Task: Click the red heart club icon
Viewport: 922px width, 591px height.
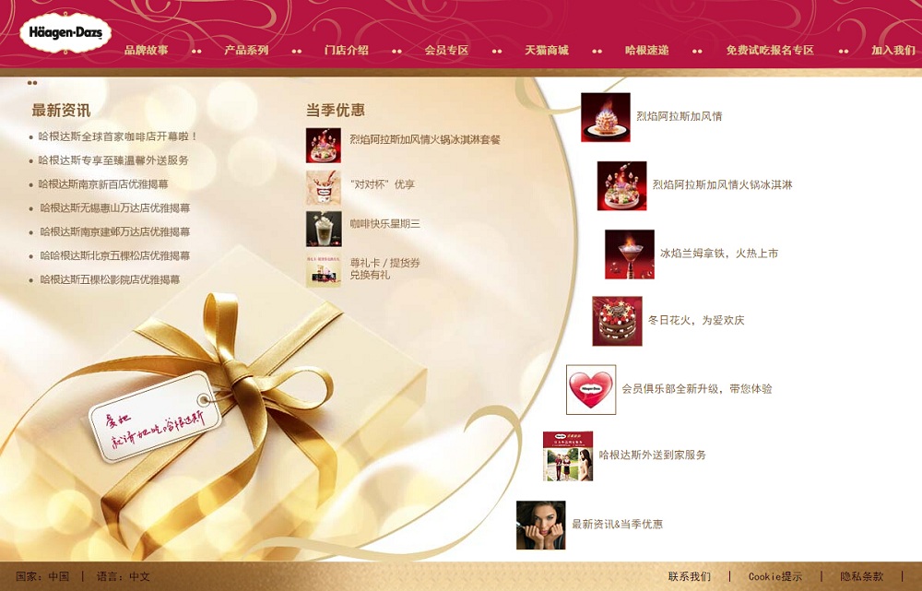Action: click(591, 389)
